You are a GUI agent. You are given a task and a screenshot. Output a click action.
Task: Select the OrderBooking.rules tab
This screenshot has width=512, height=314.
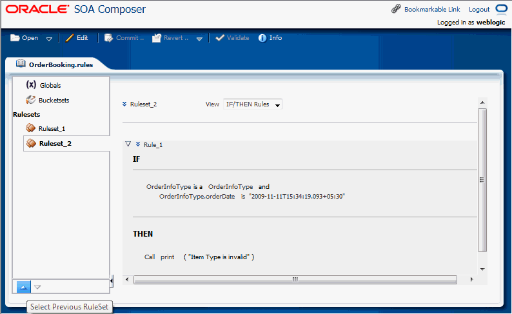coord(61,64)
